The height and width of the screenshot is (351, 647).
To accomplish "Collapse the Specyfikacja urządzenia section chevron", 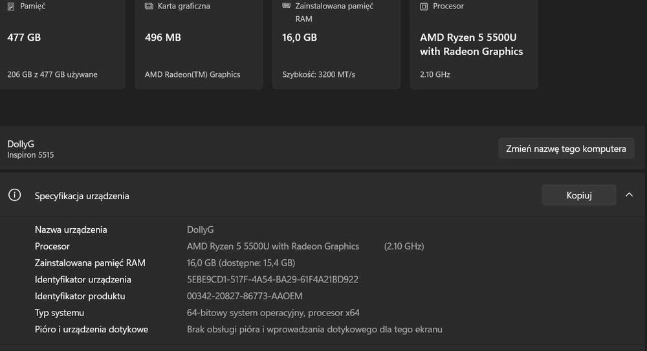I will click(x=629, y=195).
